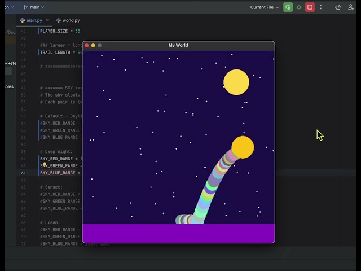Click the '# Deep night:' comment
The height and width of the screenshot is (271, 361).
pyautogui.click(x=56, y=152)
